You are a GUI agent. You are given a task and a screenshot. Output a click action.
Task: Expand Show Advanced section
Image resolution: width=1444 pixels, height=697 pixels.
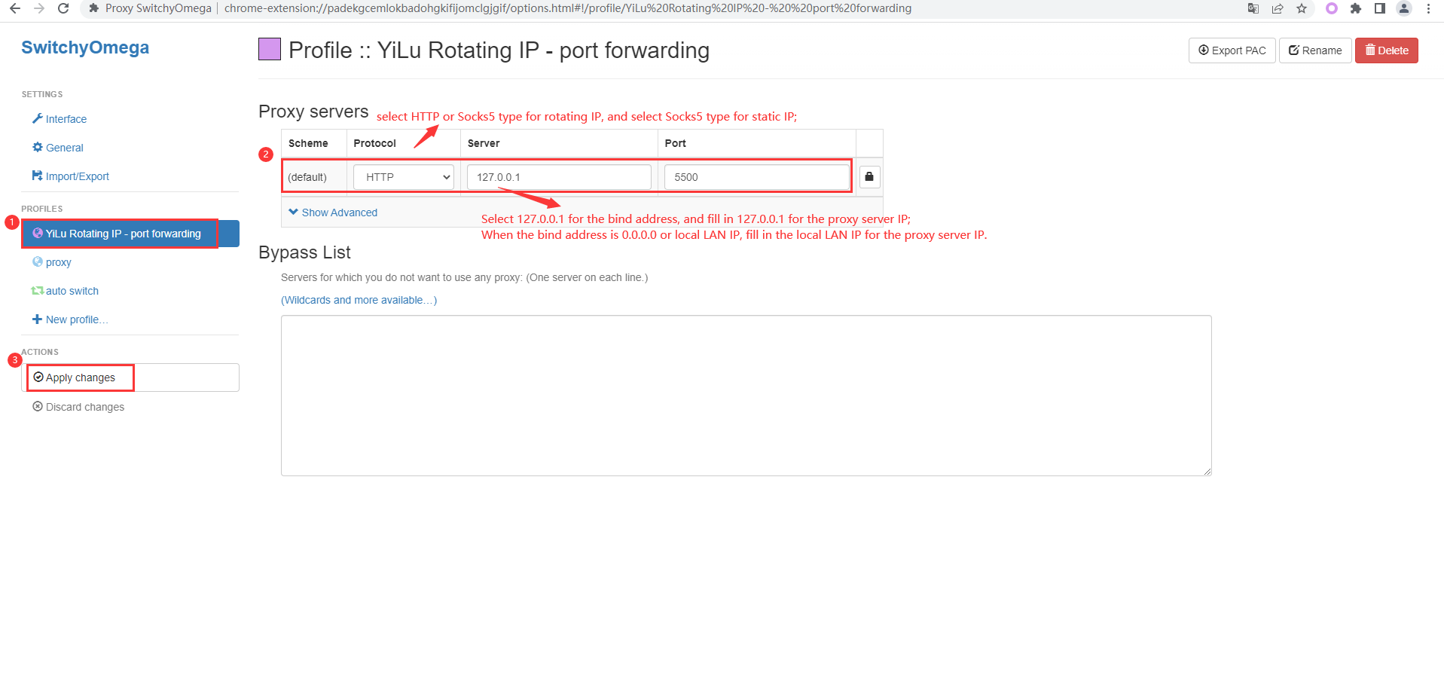click(x=333, y=212)
